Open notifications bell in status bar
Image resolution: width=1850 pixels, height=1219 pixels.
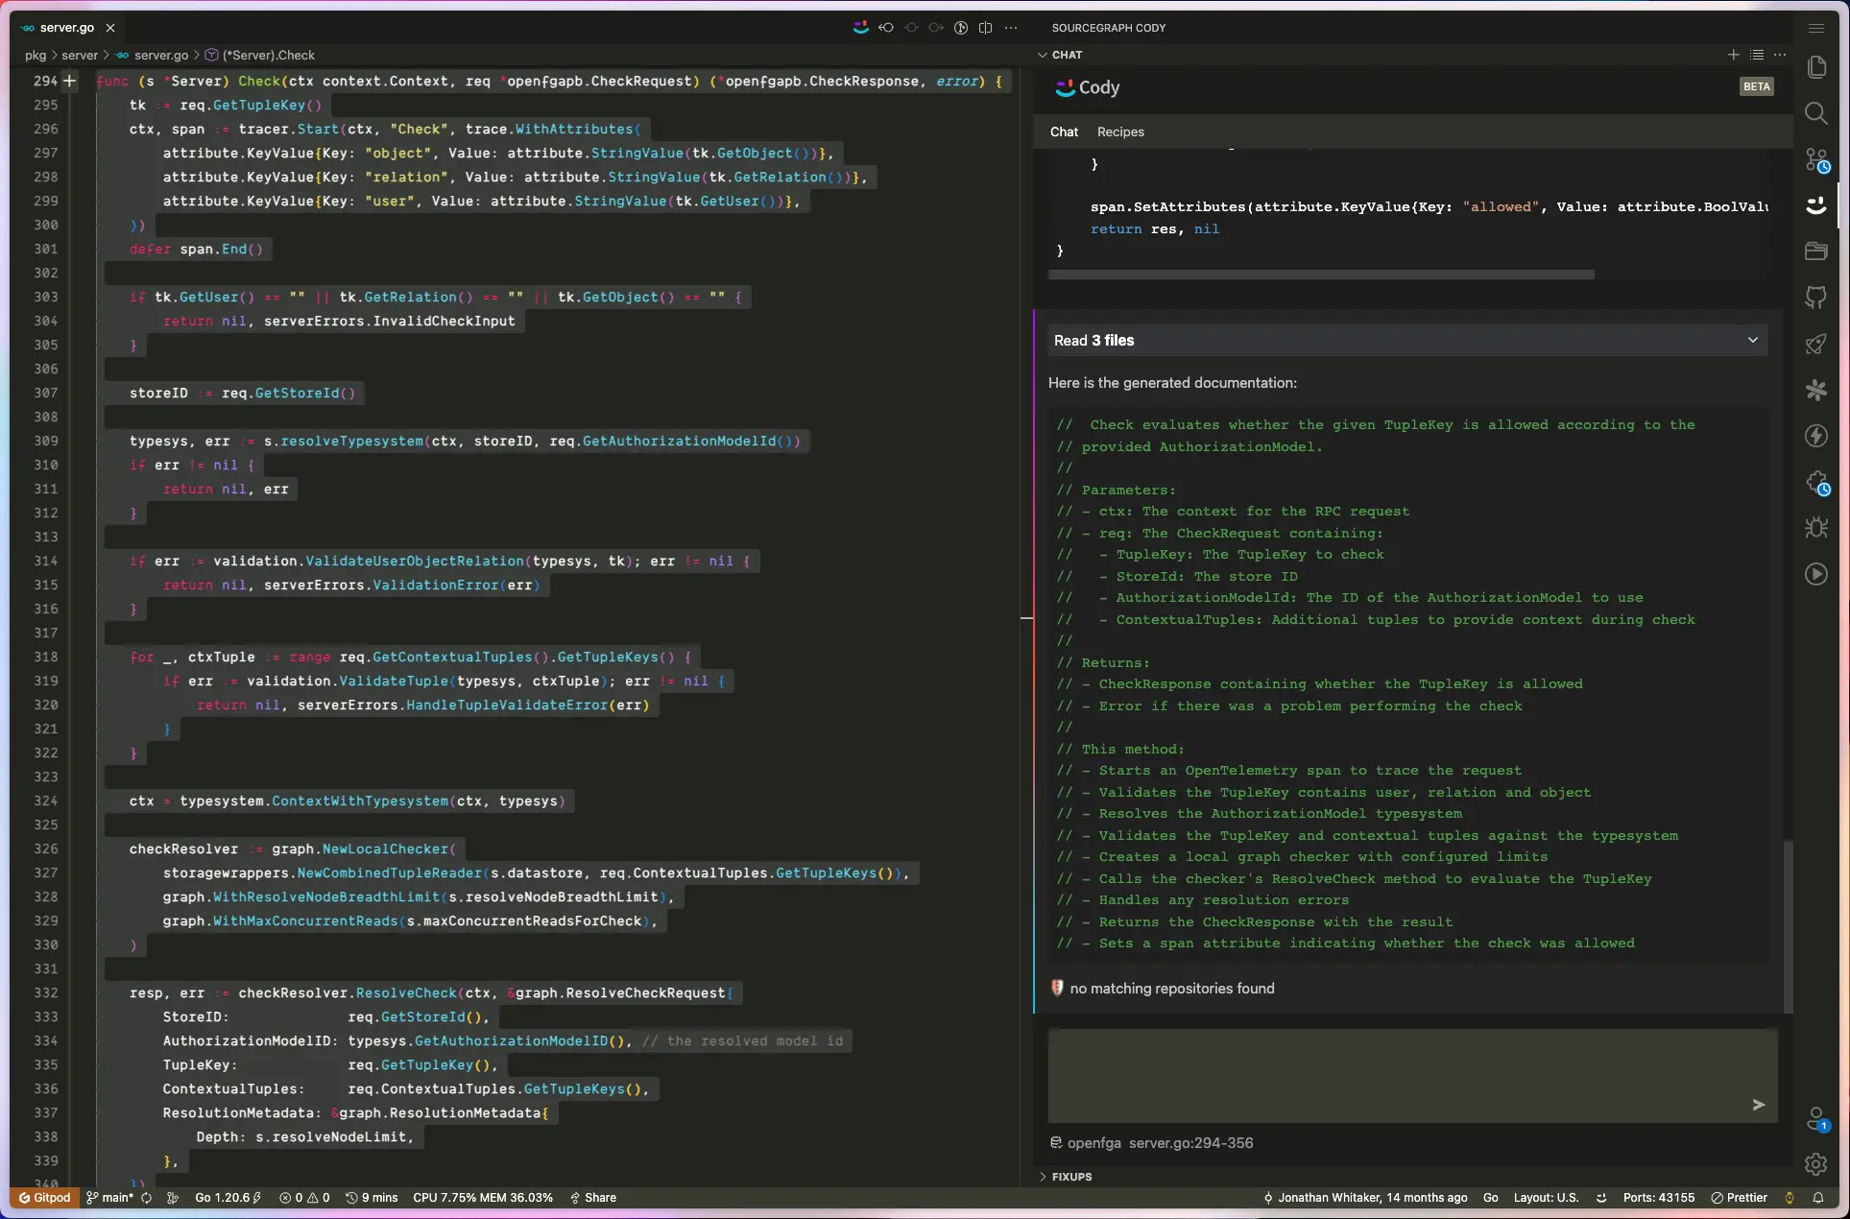pos(1817,1197)
